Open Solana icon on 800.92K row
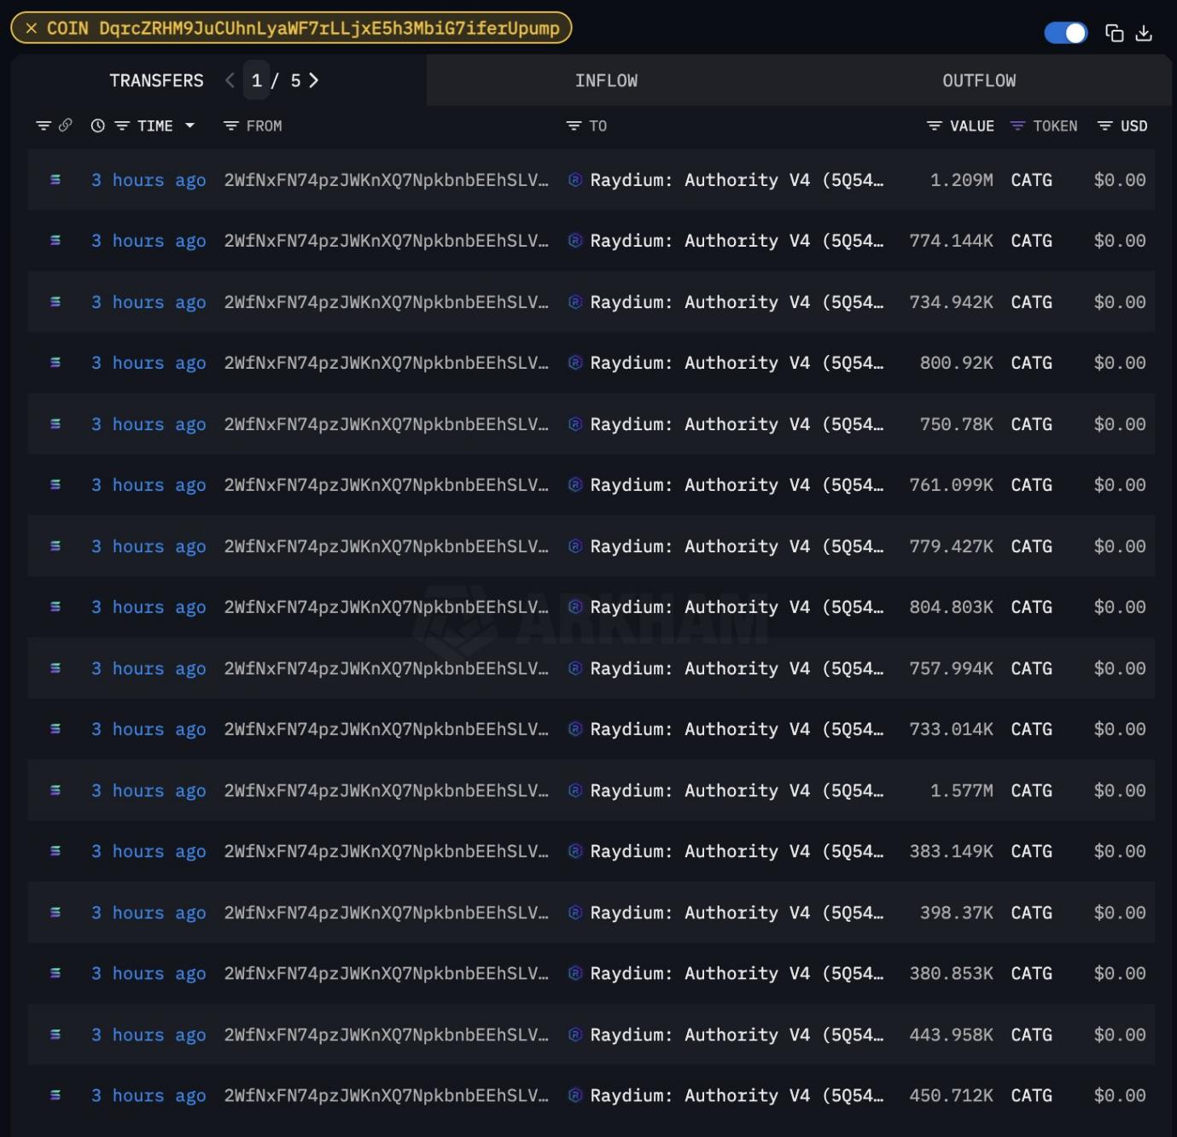 click(x=55, y=363)
